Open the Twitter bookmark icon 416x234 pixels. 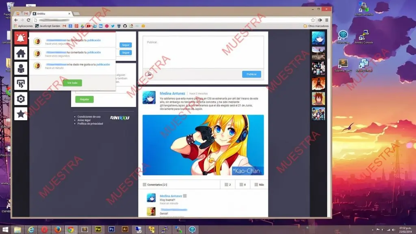(113, 26)
